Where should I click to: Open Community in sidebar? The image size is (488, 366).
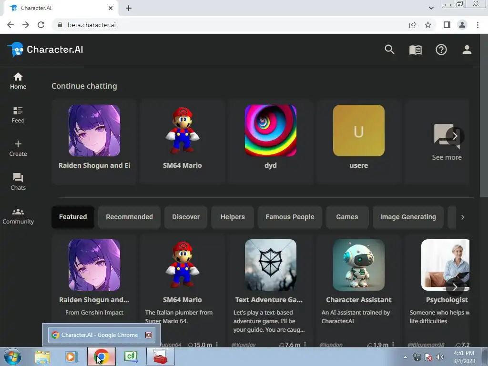18,216
